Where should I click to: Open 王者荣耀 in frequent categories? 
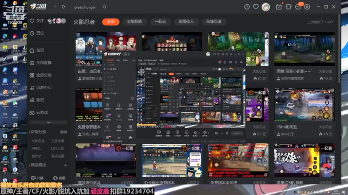pyautogui.click(x=58, y=141)
